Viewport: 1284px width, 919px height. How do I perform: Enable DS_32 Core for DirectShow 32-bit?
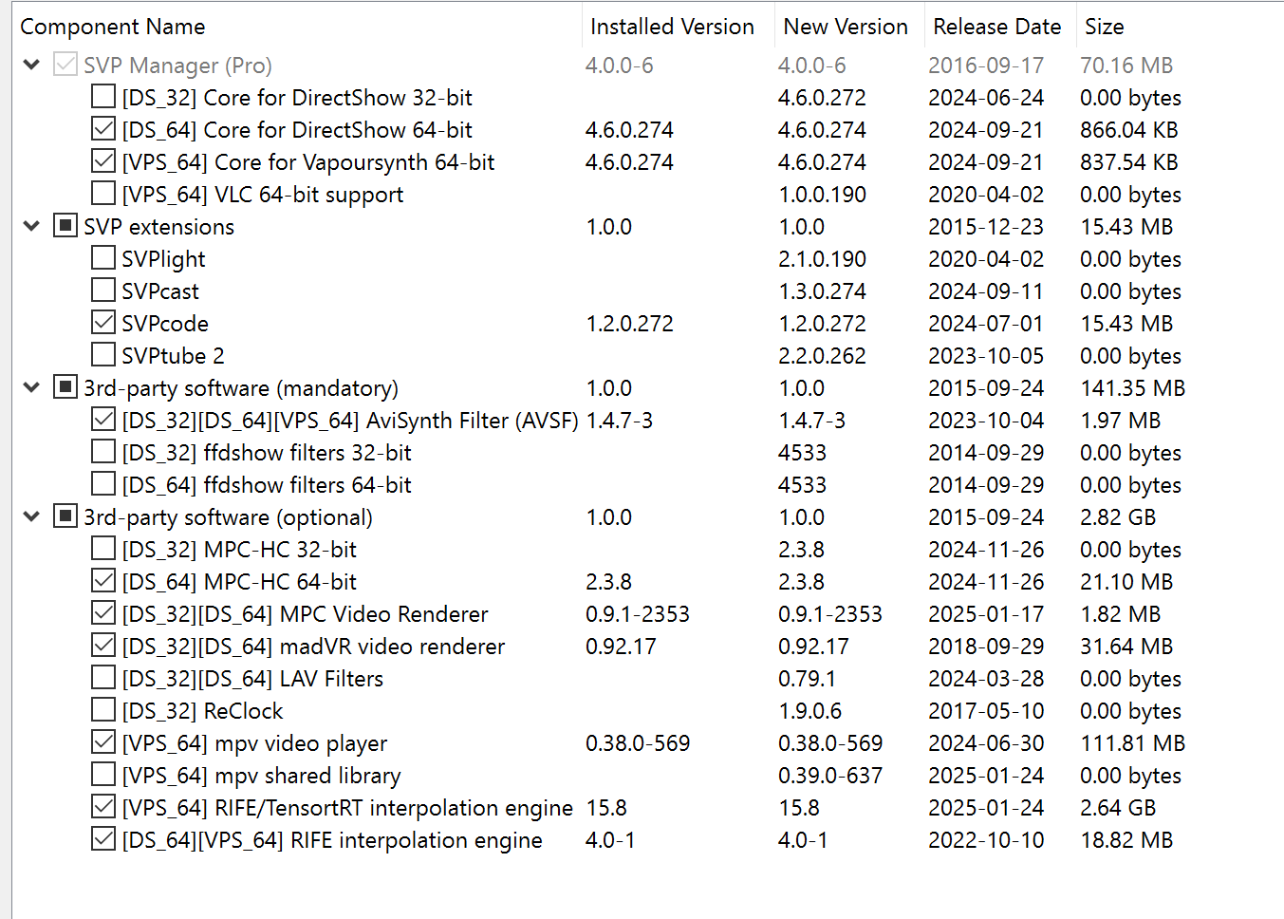pos(103,97)
